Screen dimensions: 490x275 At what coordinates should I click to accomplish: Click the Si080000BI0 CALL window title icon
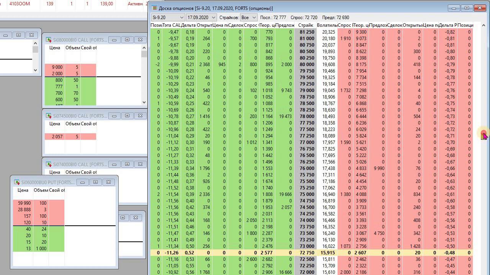49,40
